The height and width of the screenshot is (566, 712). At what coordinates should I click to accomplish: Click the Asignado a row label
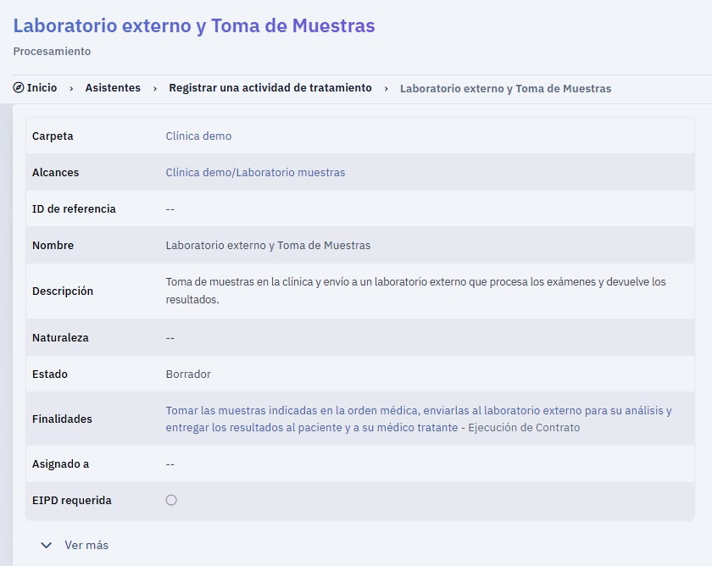(60, 463)
